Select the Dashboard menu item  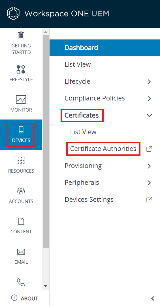(105, 48)
